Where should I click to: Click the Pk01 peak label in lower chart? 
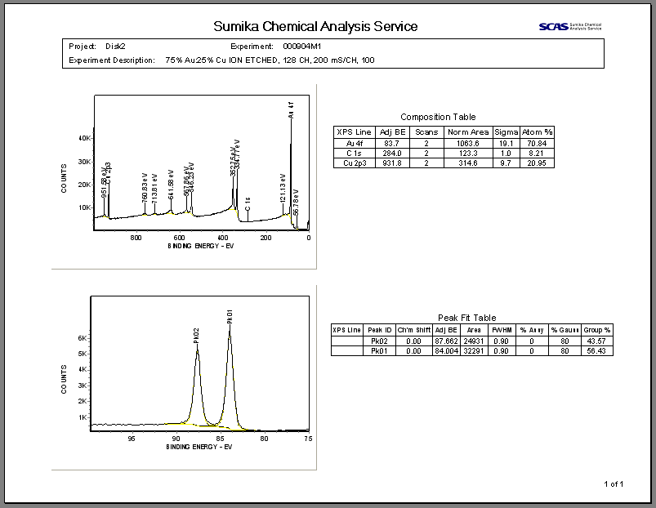tap(230, 317)
